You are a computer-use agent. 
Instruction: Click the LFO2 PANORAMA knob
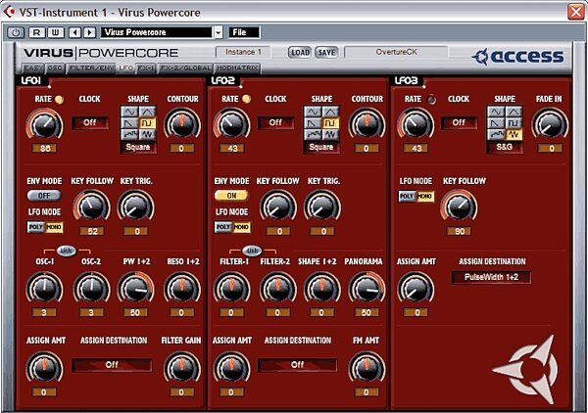(x=367, y=289)
